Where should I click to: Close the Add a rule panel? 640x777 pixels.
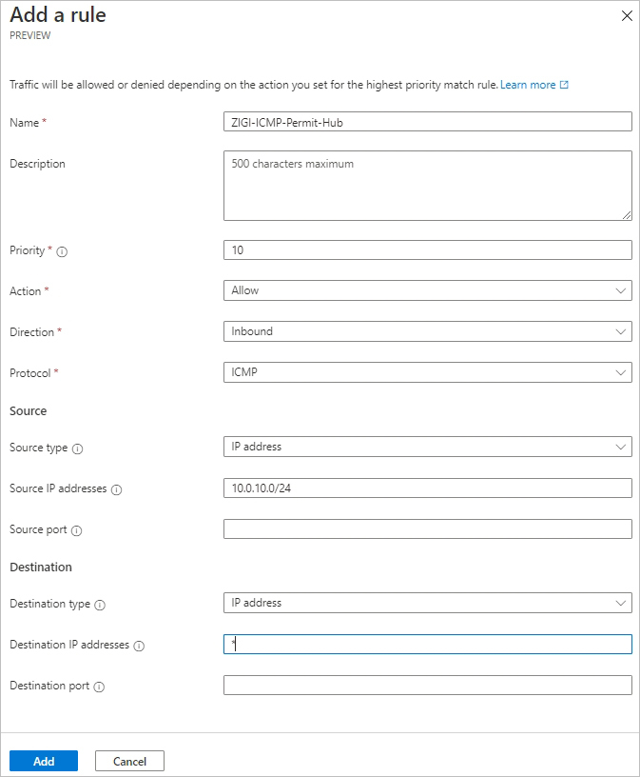coord(627,16)
